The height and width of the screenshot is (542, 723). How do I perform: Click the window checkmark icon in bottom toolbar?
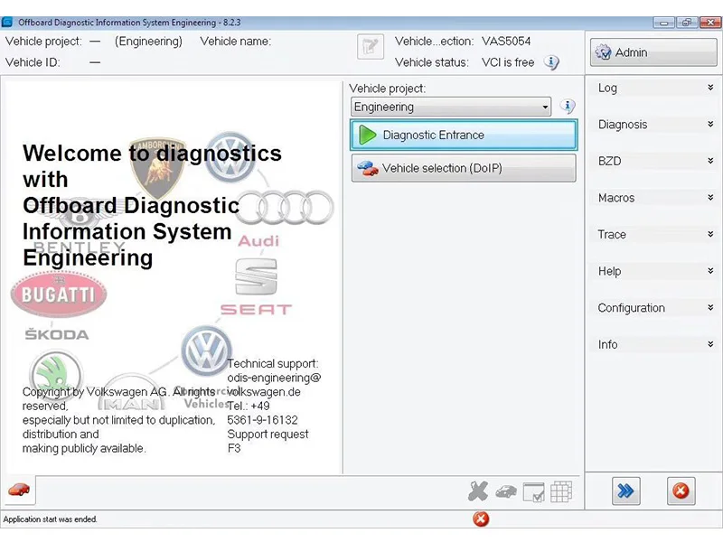(533, 492)
